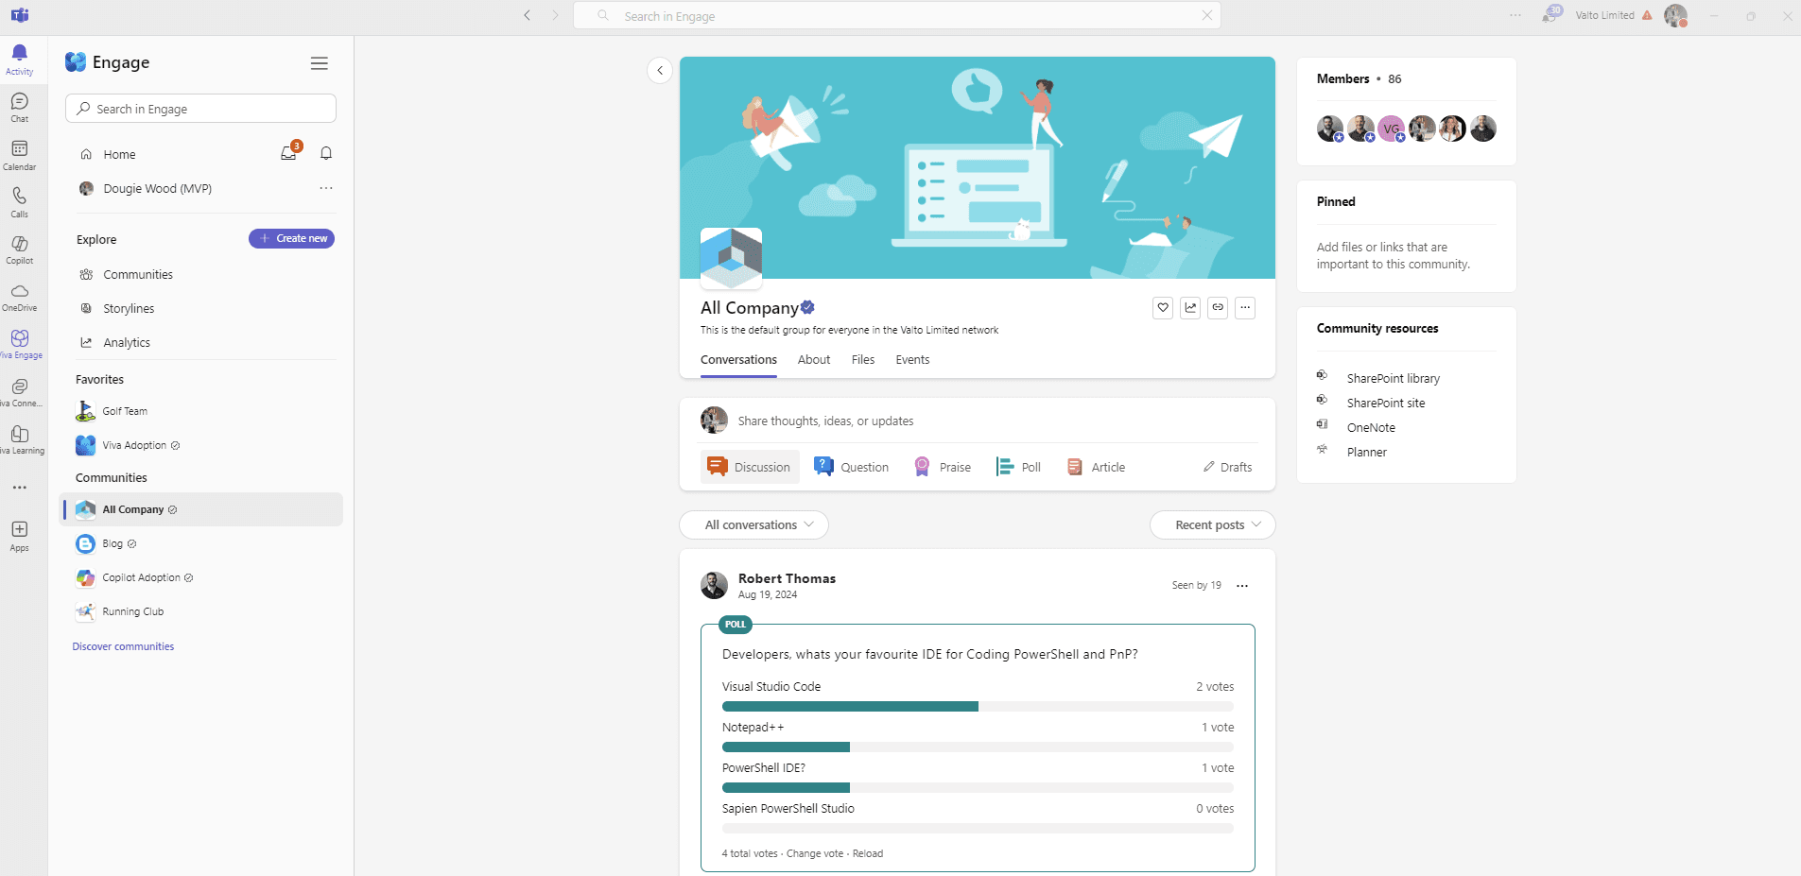Open Calls from the Teams rail

tap(19, 202)
